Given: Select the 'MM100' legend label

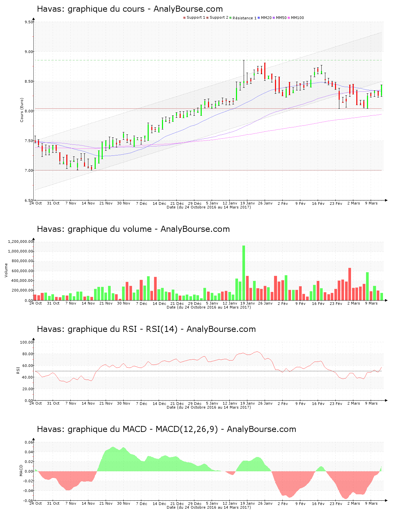Looking at the screenshot, I should (x=298, y=18).
